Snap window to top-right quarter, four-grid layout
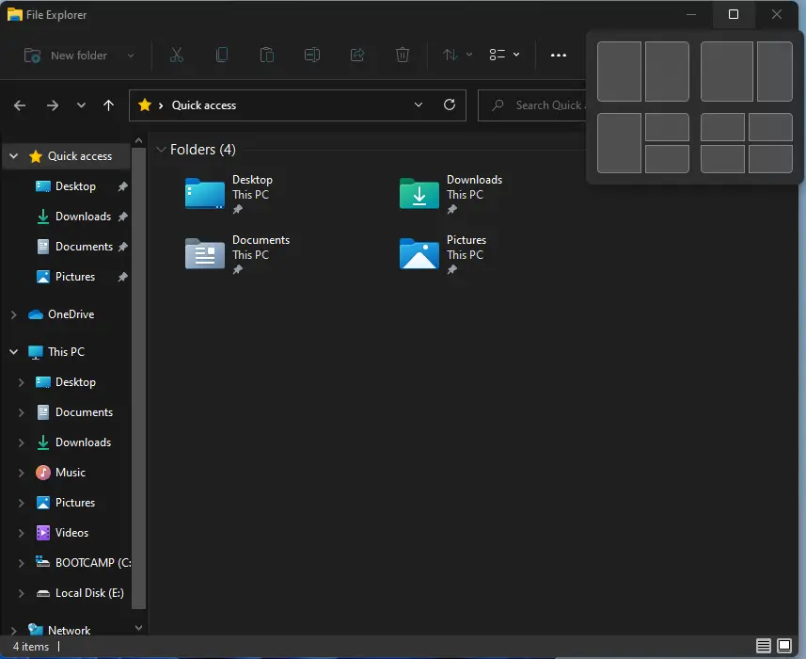This screenshot has width=806, height=659. [770, 127]
